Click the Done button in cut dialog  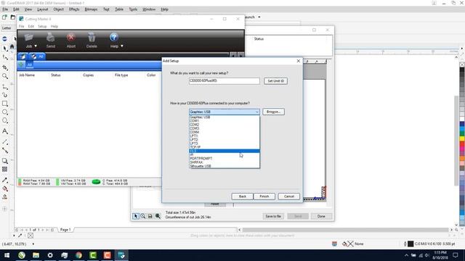pos(321,216)
